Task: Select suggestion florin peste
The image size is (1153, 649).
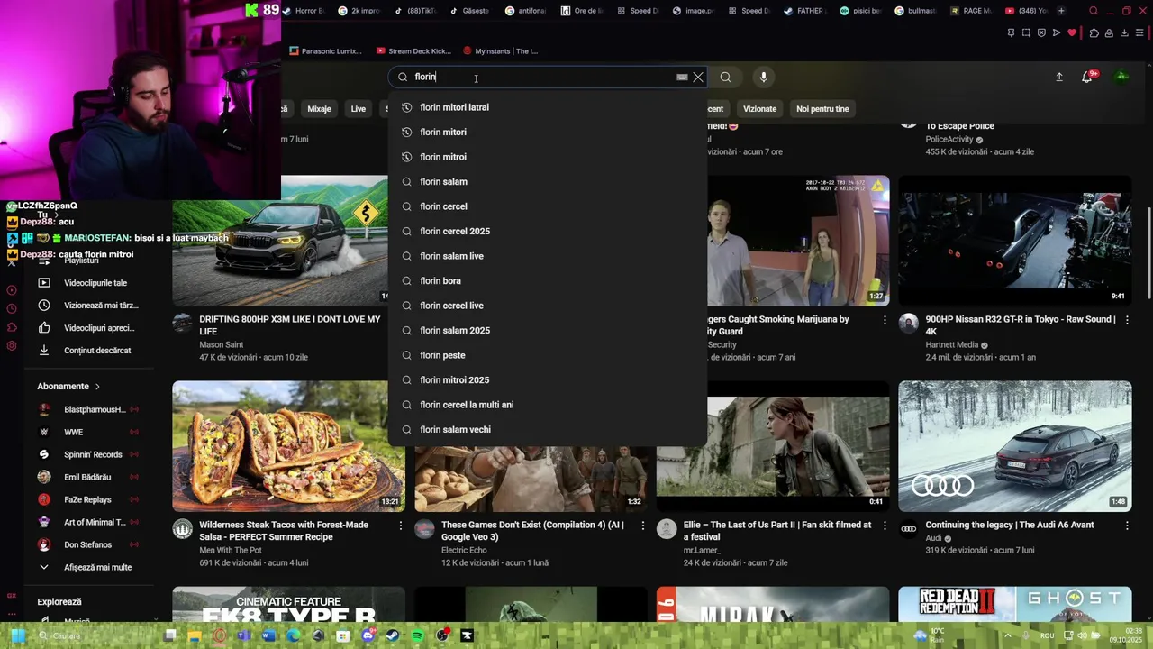Action: click(548, 355)
